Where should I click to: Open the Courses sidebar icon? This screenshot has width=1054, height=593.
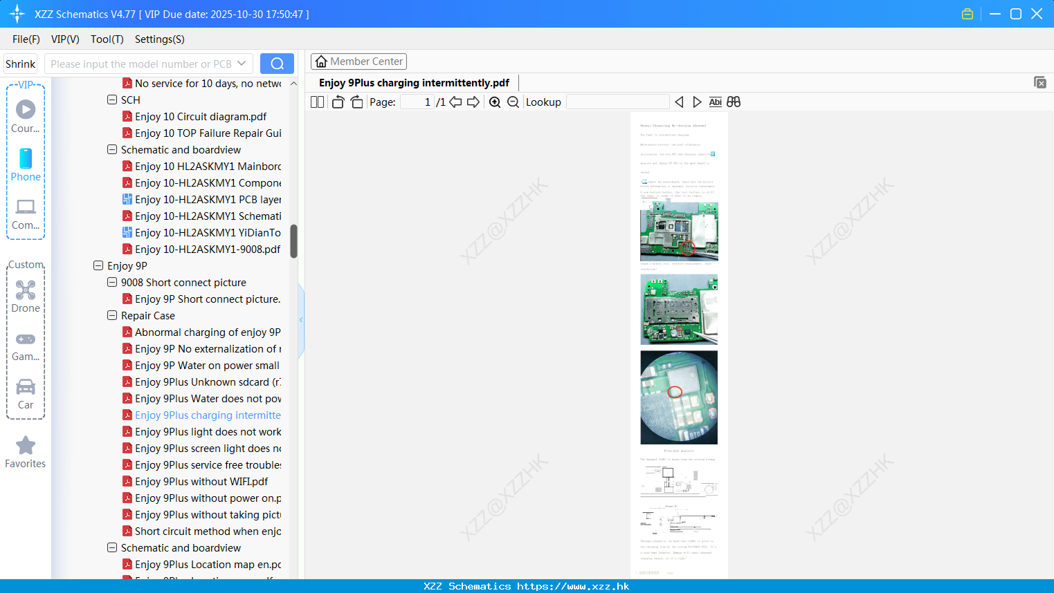coord(26,116)
